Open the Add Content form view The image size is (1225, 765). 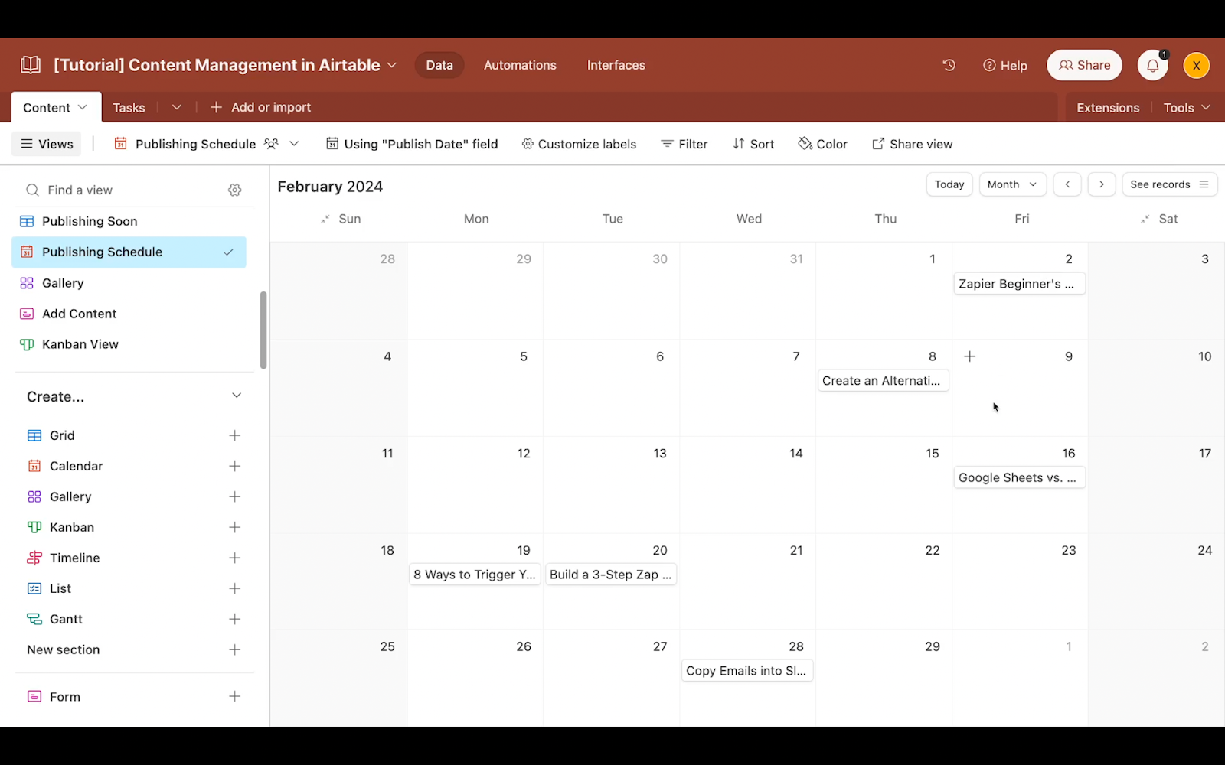click(129, 314)
